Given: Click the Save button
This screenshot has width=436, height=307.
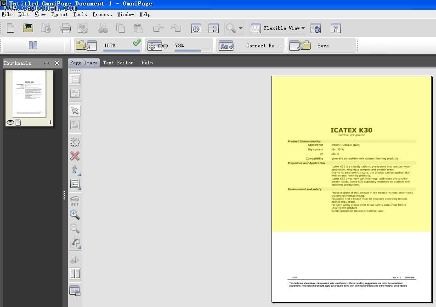Looking at the screenshot, I should click(322, 45).
